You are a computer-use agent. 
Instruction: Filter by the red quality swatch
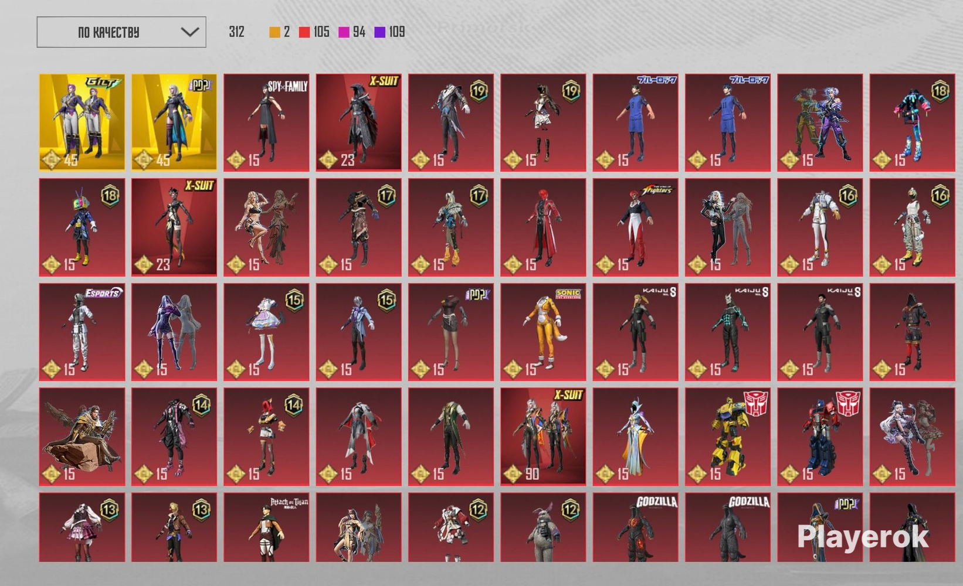point(304,32)
